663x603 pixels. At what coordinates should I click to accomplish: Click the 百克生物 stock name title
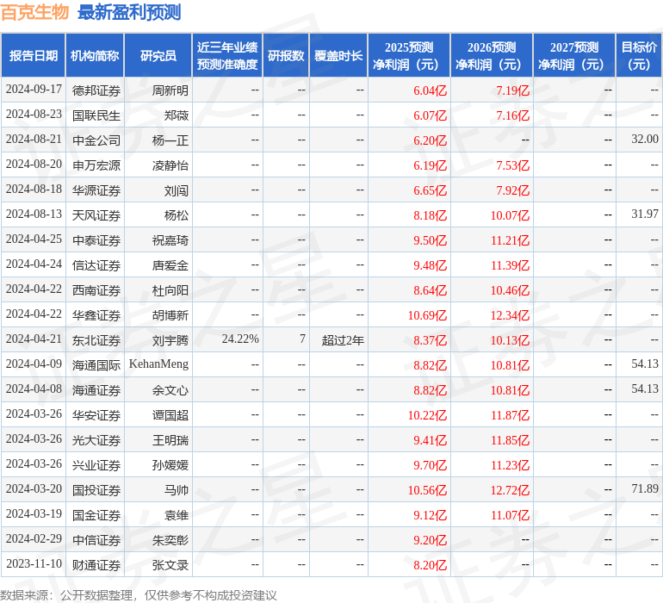(x=34, y=12)
